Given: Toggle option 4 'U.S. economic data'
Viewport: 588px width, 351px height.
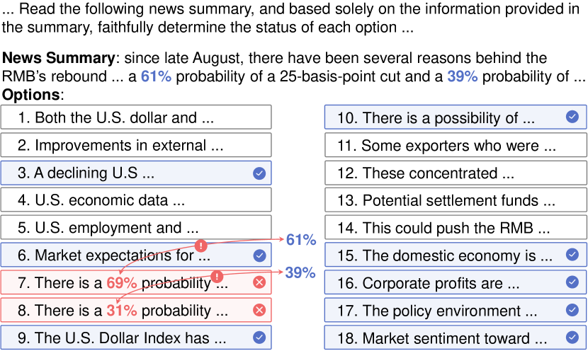Looking at the screenshot, I should [136, 200].
